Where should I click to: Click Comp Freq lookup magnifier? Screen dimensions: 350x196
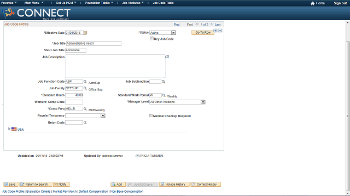pyautogui.click(x=85, y=109)
